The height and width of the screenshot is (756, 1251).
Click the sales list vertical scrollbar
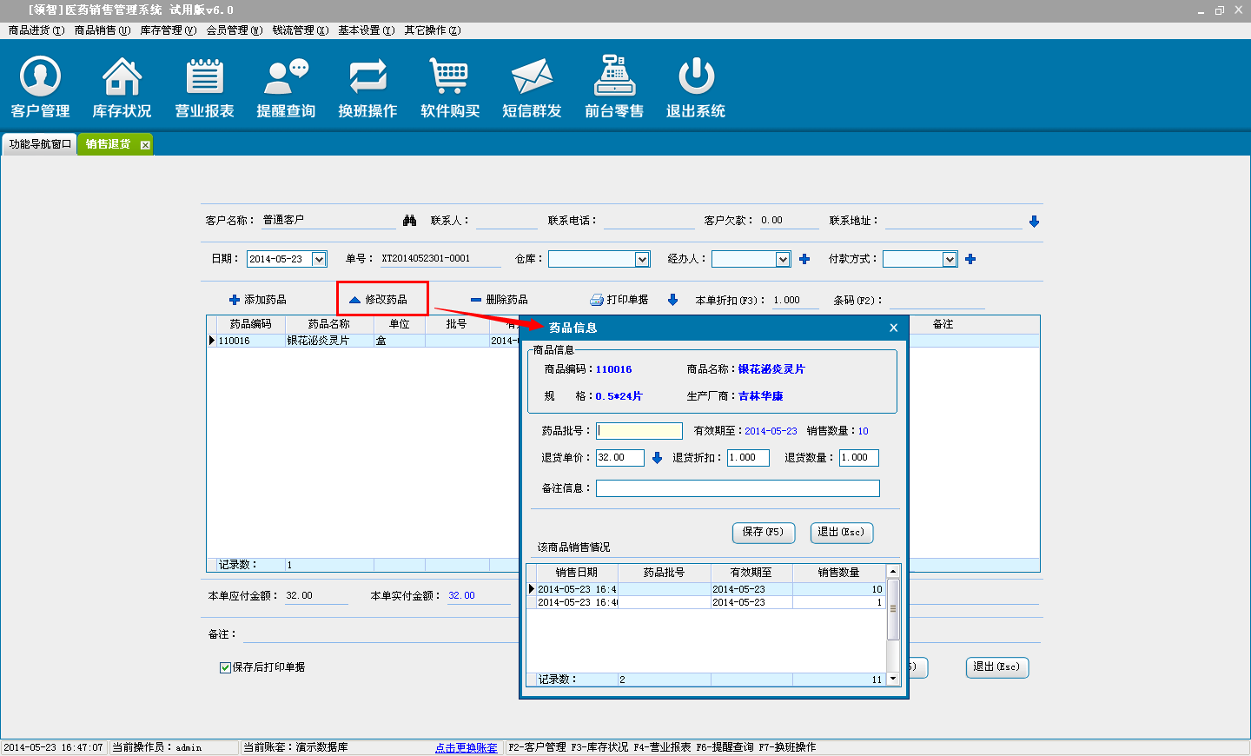(892, 608)
